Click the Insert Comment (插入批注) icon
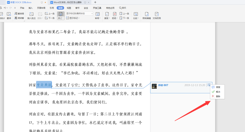245x132 pixels. (x=31, y=14)
